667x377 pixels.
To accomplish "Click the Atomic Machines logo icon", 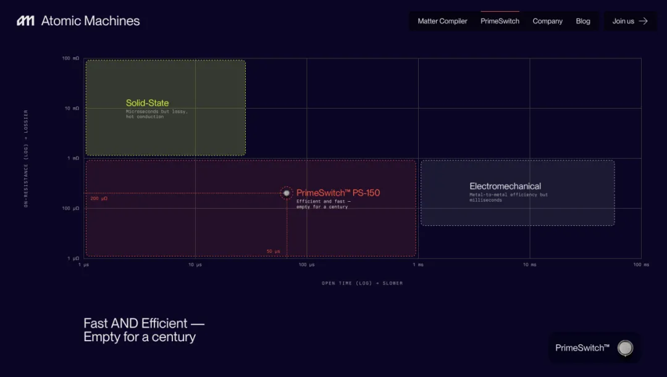I will pyautogui.click(x=25, y=21).
